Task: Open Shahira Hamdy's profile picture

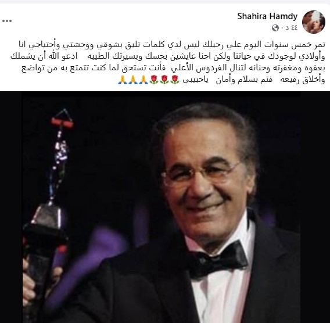Action: point(313,22)
